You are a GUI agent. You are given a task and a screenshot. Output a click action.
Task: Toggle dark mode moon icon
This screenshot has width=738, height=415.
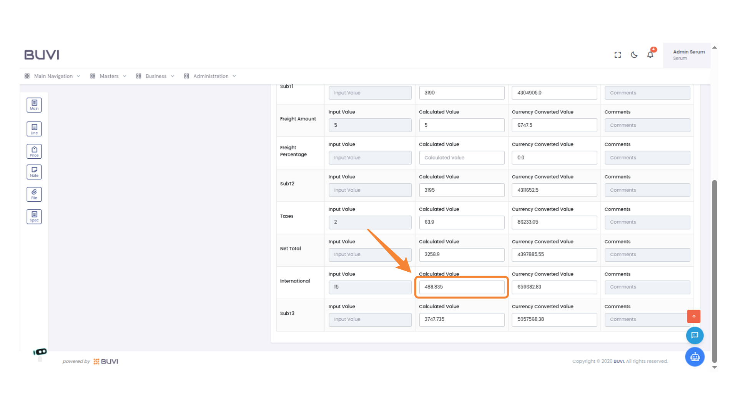click(x=634, y=55)
